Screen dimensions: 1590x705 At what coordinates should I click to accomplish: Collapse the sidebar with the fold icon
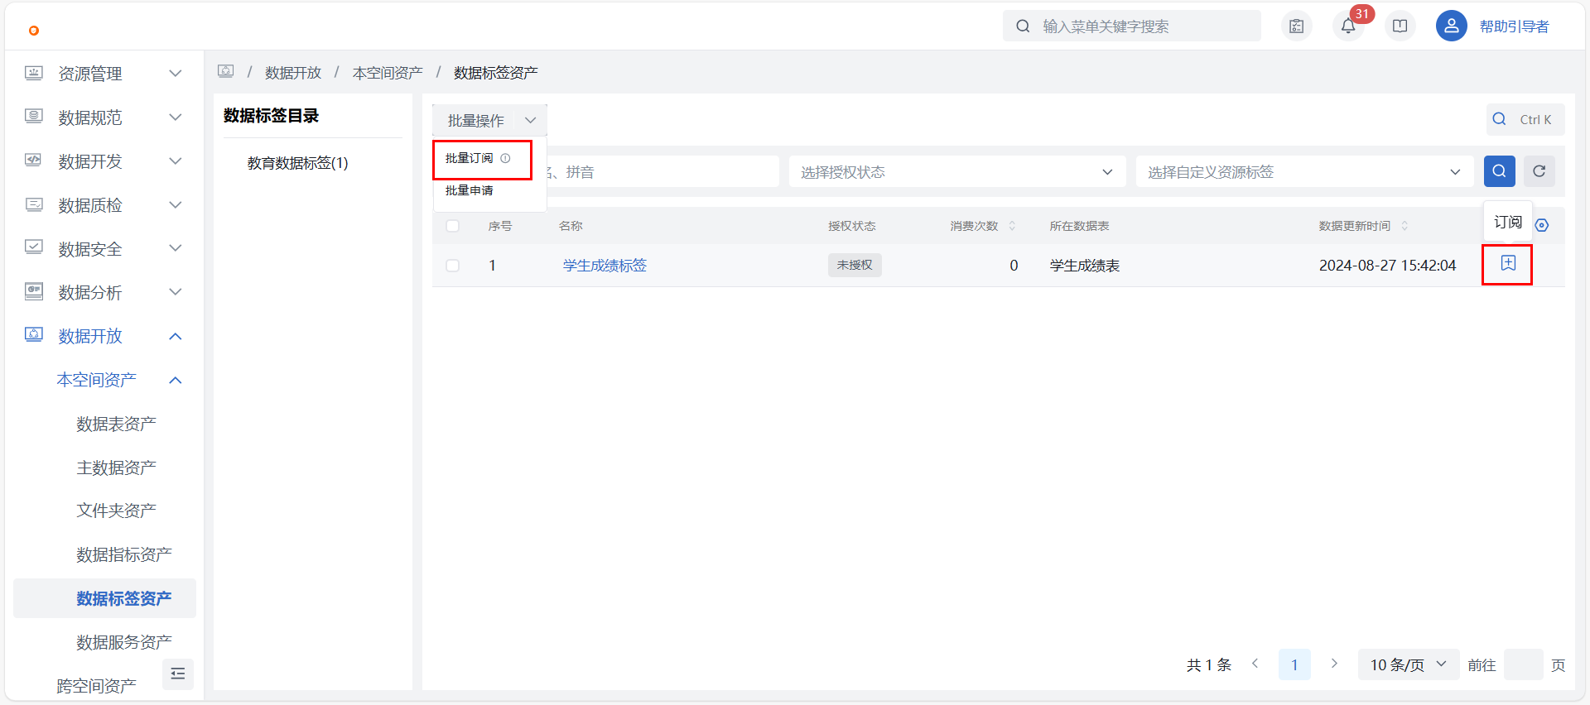coord(178,674)
